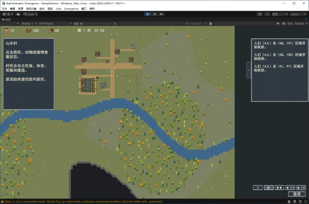Toggle the Gizmos button
Image resolution: width=309 pixels, height=204 pixels.
tap(299, 24)
